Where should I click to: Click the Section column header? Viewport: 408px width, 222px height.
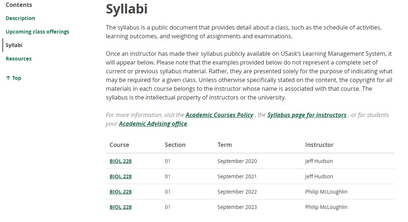point(175,145)
